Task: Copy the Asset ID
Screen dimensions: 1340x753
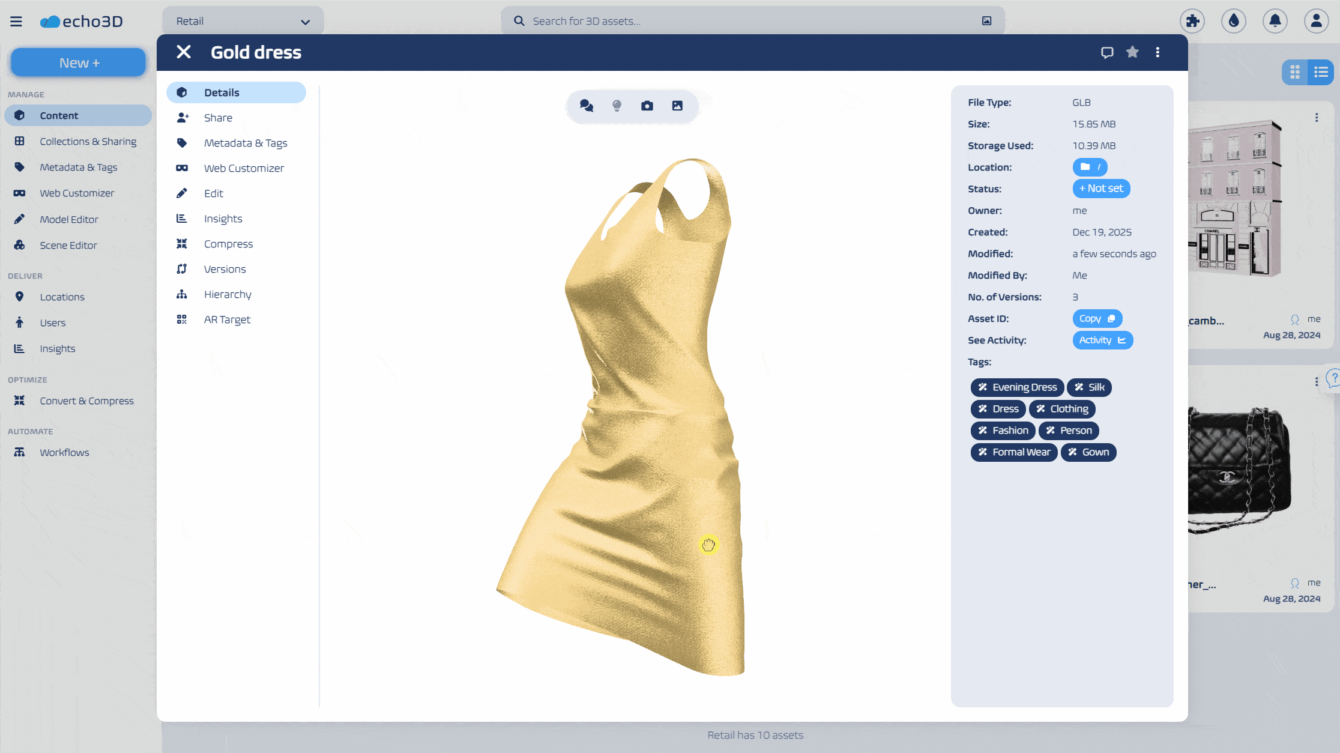Action: [1097, 318]
